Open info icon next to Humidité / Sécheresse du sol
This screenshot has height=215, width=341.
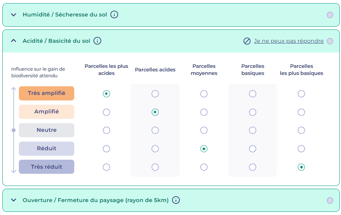click(x=114, y=15)
